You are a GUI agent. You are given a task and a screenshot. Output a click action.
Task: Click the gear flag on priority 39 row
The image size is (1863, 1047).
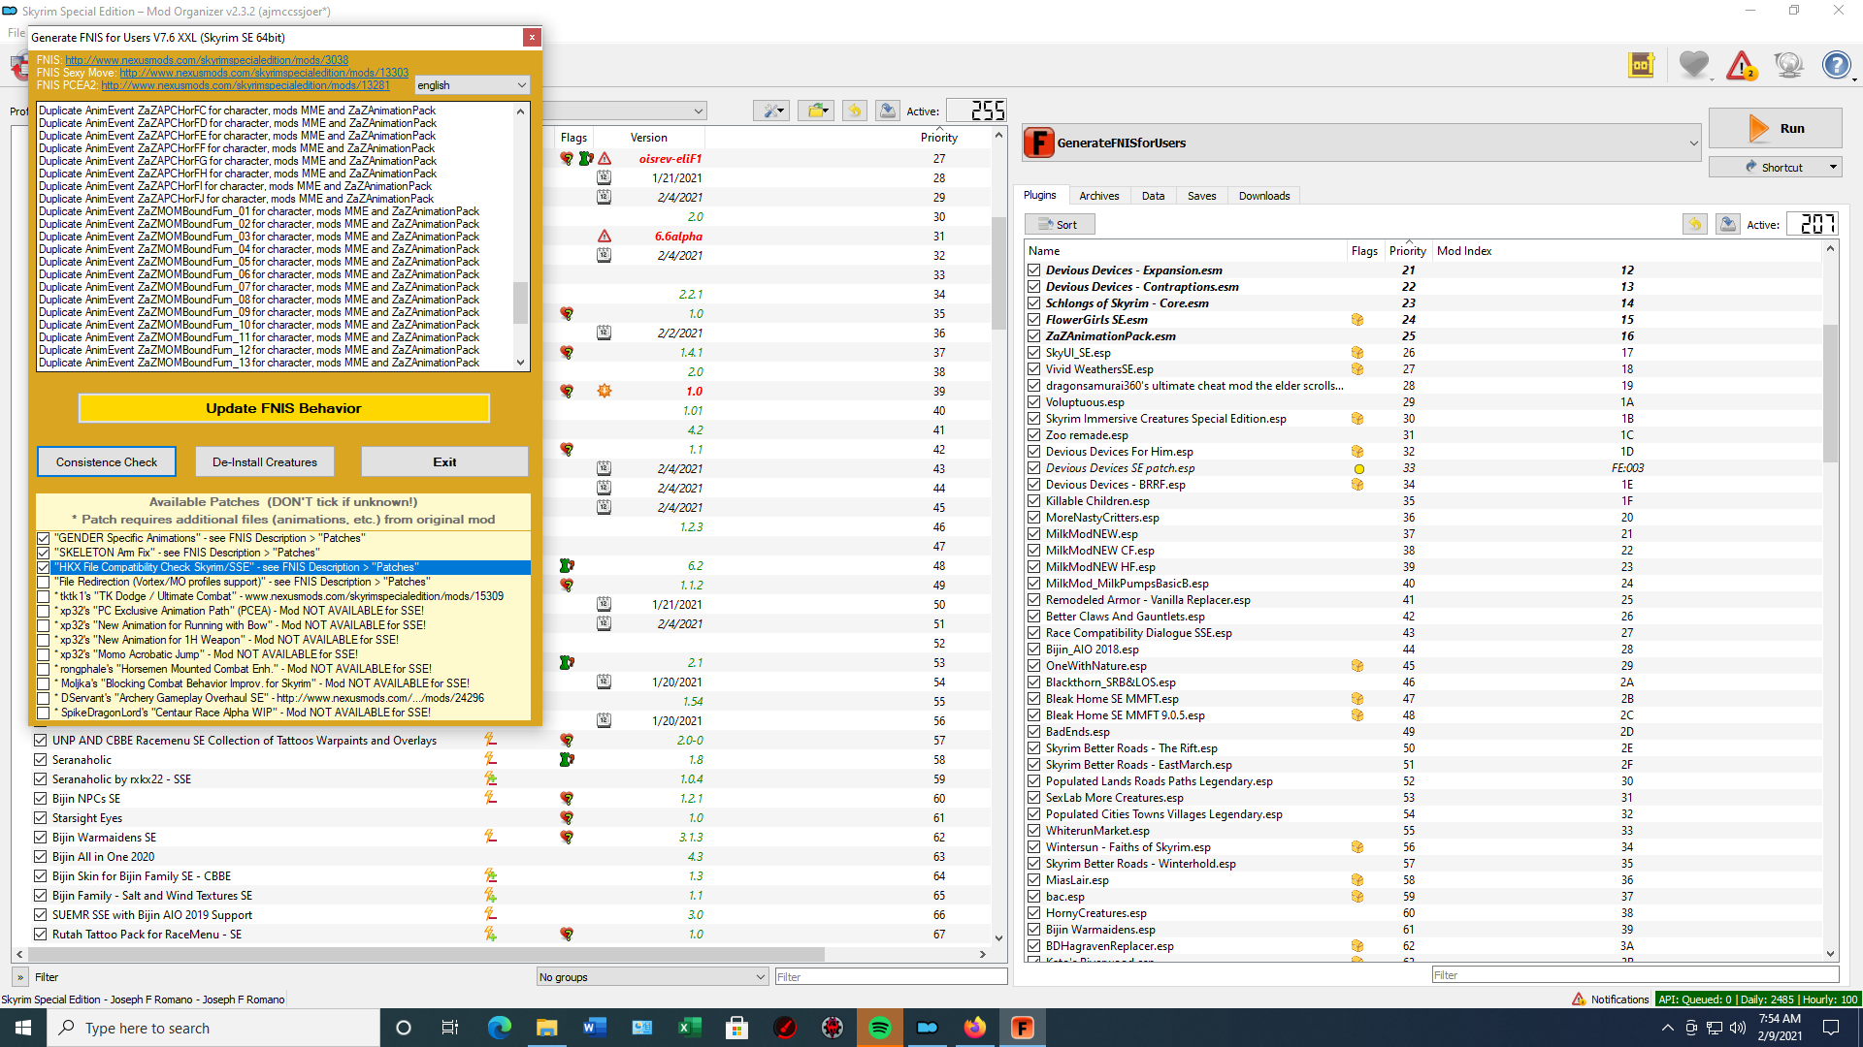click(x=605, y=392)
